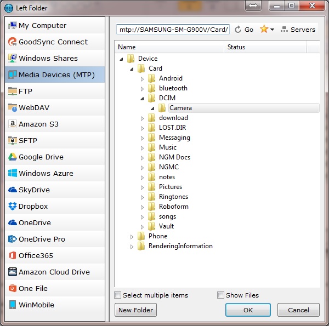Image resolution: width=329 pixels, height=326 pixels.
Task: Click the Media Devices (MTP) icon
Action: click(13, 75)
